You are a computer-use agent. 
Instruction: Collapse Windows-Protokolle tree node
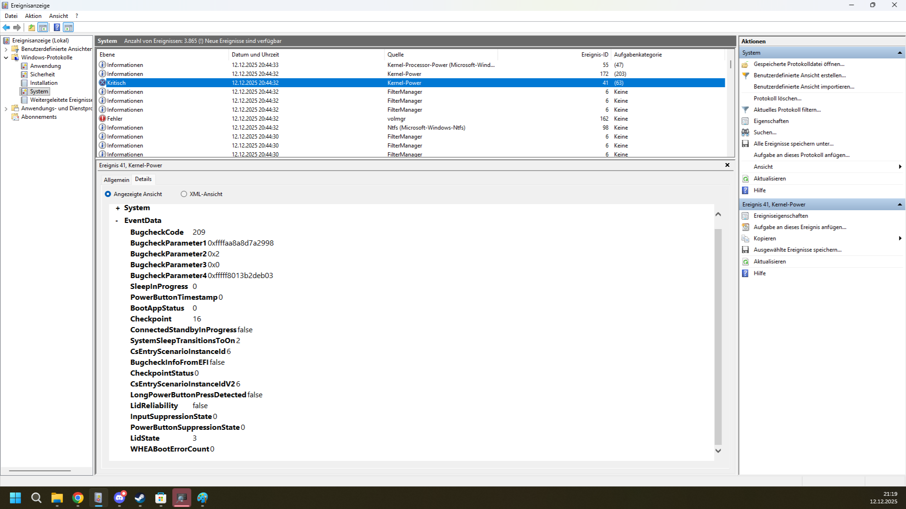[x=6, y=57]
